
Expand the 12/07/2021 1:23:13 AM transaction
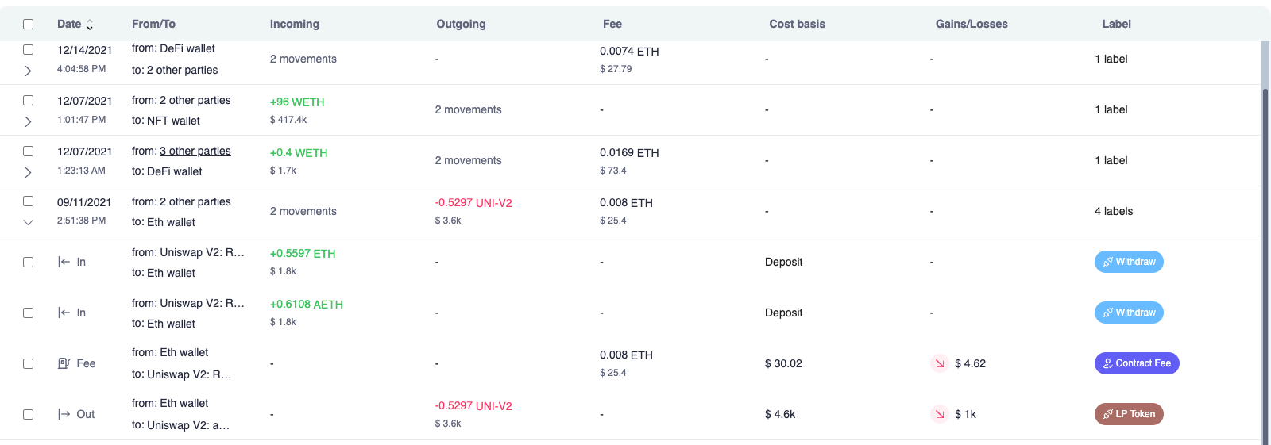[28, 172]
